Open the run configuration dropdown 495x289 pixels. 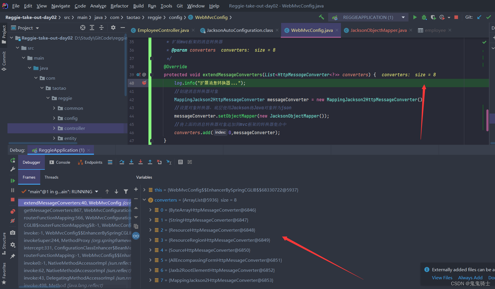click(403, 17)
